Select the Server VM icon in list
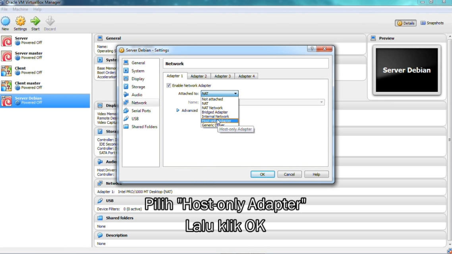Image resolution: width=452 pixels, height=254 pixels. (x=6, y=41)
